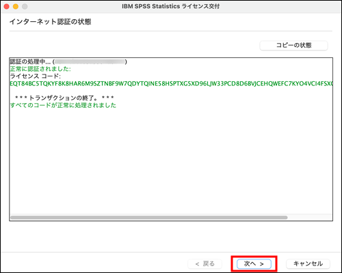Screen dimensions: 342x273
Task: Click the 次へ > button
Action: pos(254,263)
